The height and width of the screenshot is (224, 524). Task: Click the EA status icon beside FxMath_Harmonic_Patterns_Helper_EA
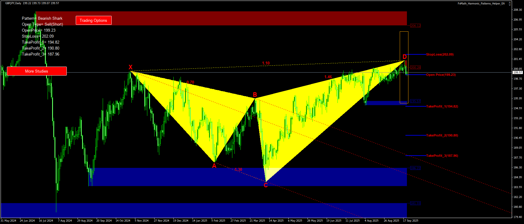pos(510,4)
